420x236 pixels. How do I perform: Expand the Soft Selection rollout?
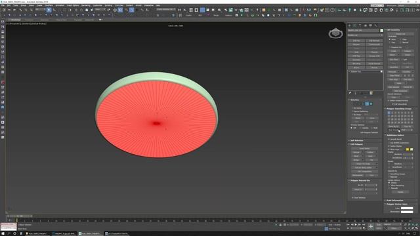click(357, 140)
